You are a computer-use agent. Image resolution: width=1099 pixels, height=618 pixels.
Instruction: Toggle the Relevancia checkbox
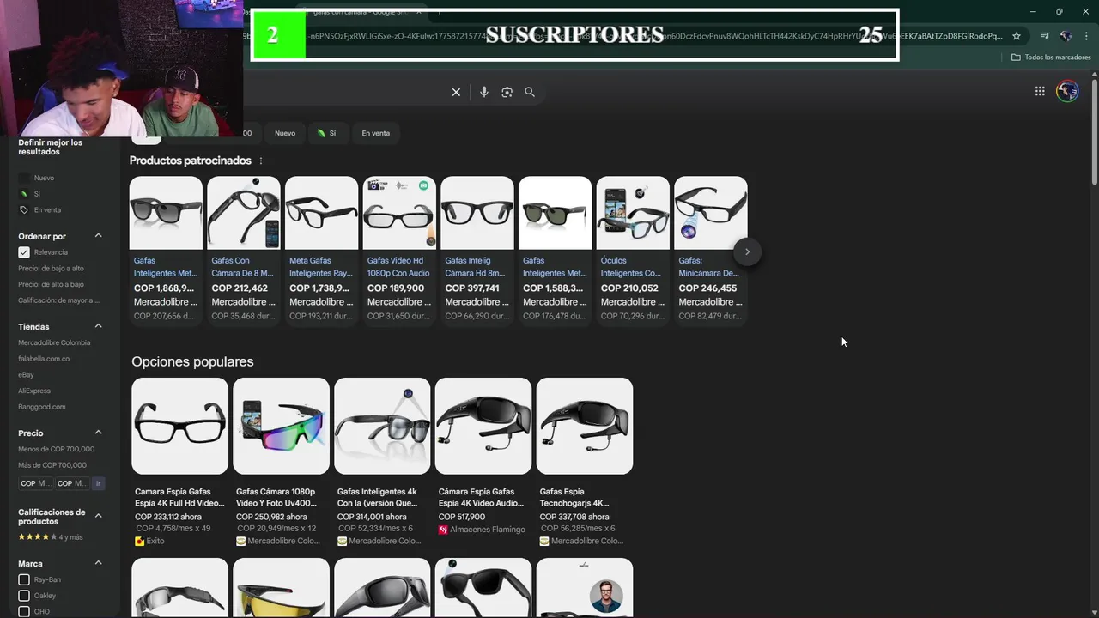coord(24,252)
